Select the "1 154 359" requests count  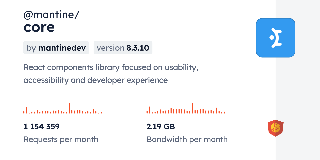click(42, 127)
